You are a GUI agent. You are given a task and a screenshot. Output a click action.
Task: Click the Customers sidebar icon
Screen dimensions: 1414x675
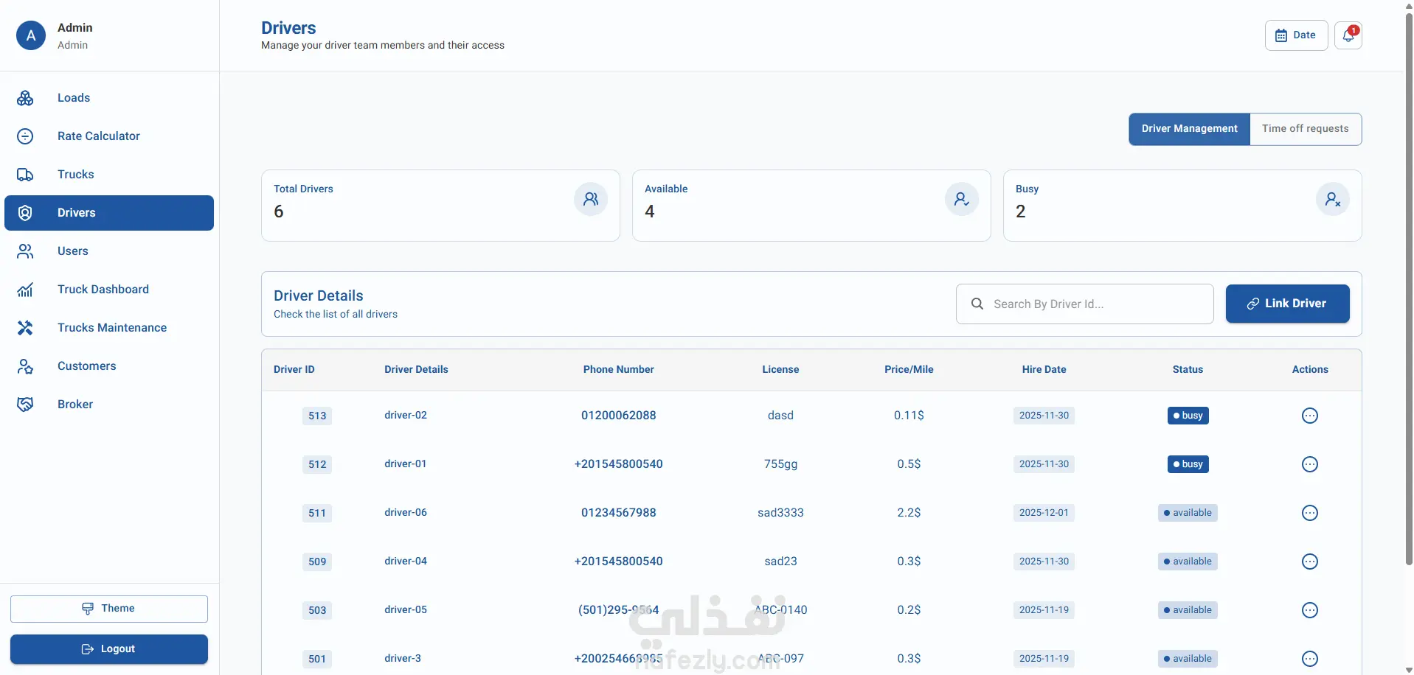[x=25, y=366]
